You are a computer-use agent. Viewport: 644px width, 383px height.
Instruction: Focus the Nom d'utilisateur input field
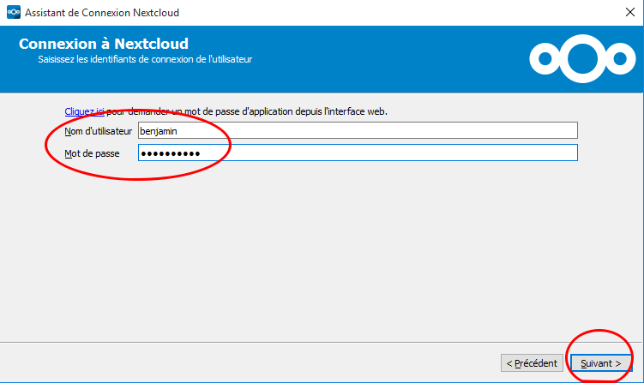click(357, 130)
